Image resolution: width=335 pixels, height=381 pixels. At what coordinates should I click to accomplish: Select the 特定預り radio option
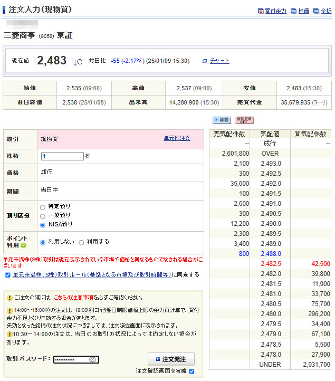pos(43,207)
